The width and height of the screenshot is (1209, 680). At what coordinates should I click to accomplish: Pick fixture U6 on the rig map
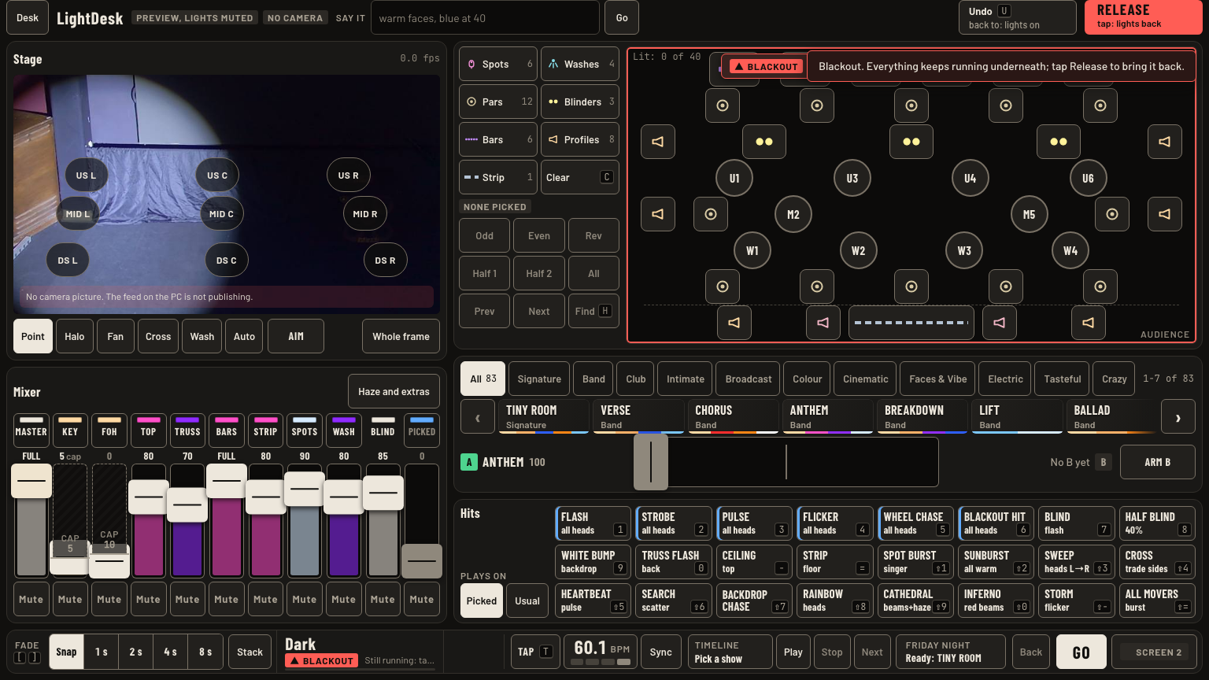pos(1088,179)
